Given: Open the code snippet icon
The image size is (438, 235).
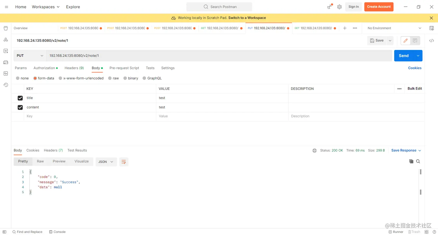Looking at the screenshot, I should point(432,41).
